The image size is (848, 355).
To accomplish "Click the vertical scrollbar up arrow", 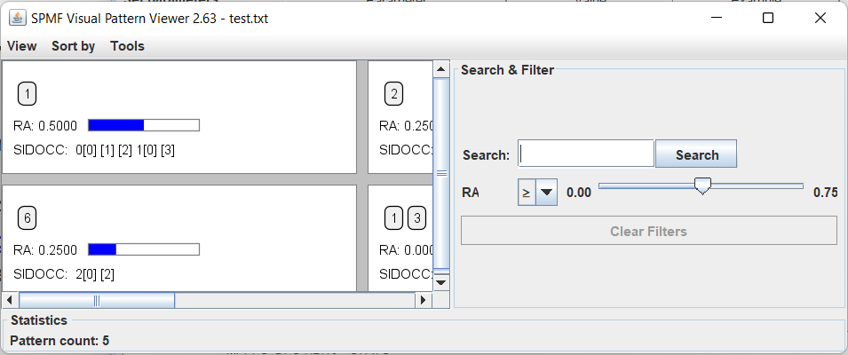I will tap(441, 68).
